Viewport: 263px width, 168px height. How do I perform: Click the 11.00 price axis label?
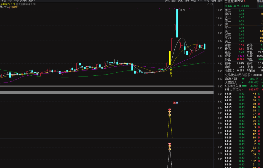tap(219, 10)
